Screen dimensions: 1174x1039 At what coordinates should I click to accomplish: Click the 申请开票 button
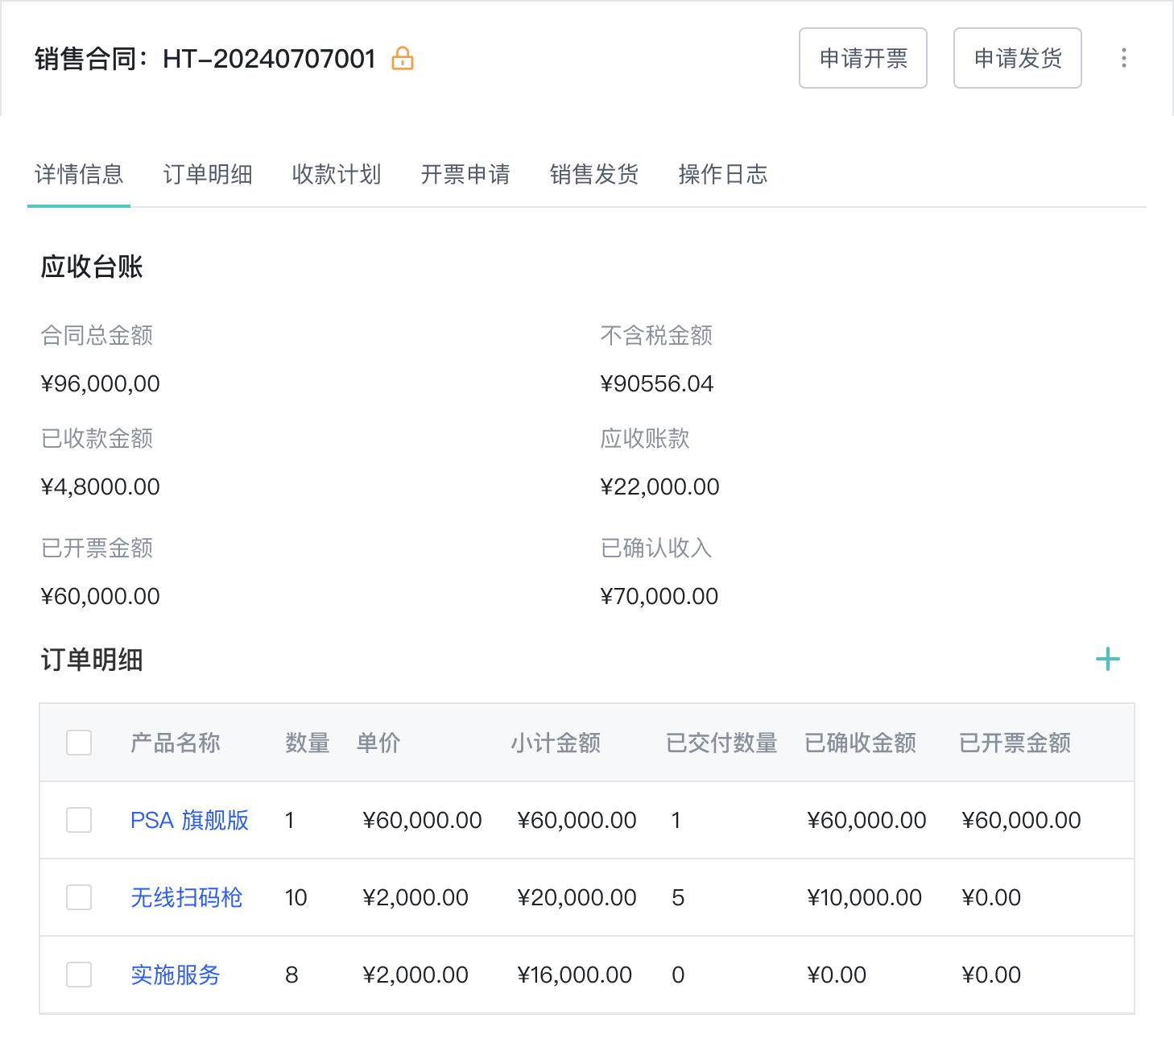(x=862, y=58)
